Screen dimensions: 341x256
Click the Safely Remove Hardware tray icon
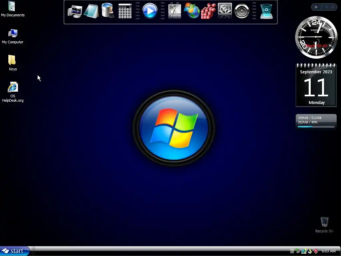click(x=297, y=251)
